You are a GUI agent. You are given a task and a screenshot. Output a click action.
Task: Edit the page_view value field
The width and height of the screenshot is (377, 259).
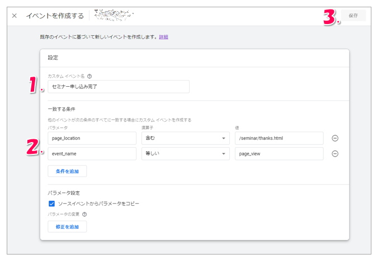click(279, 154)
